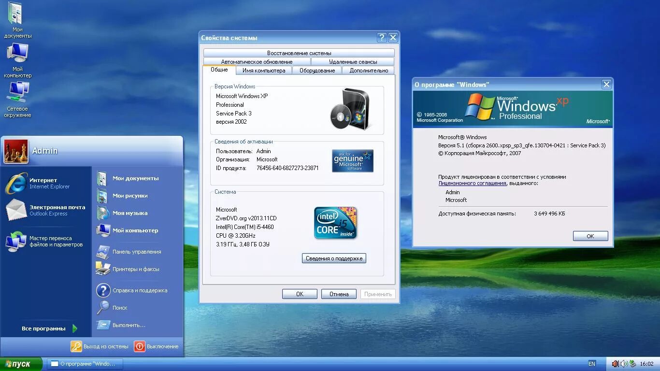Click OK in О программе Windows
The width and height of the screenshot is (660, 371).
coord(590,236)
